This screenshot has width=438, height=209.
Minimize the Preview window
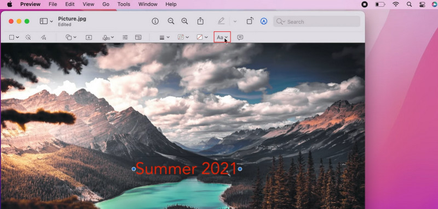[19, 21]
